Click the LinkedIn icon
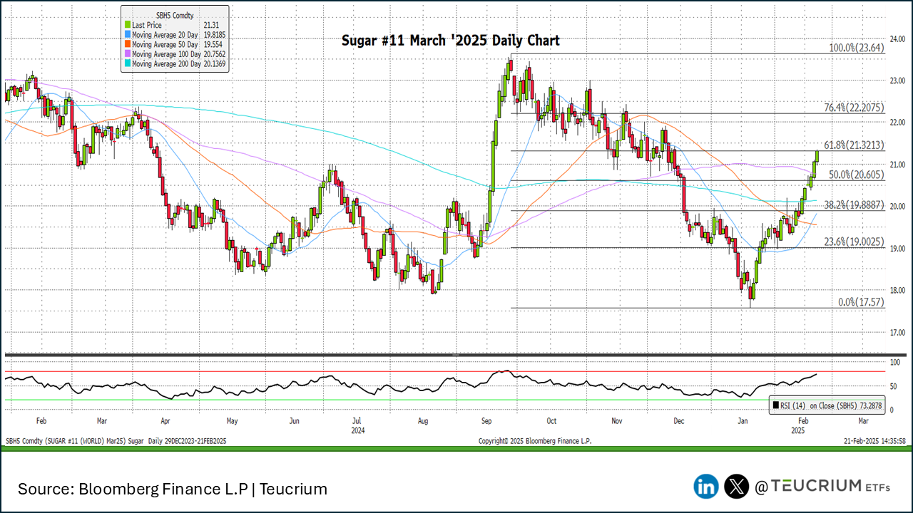 coord(706,487)
